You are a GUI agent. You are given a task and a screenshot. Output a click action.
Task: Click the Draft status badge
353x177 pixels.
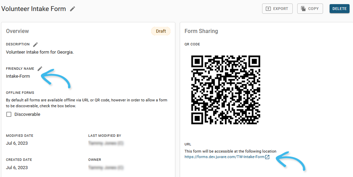[161, 31]
